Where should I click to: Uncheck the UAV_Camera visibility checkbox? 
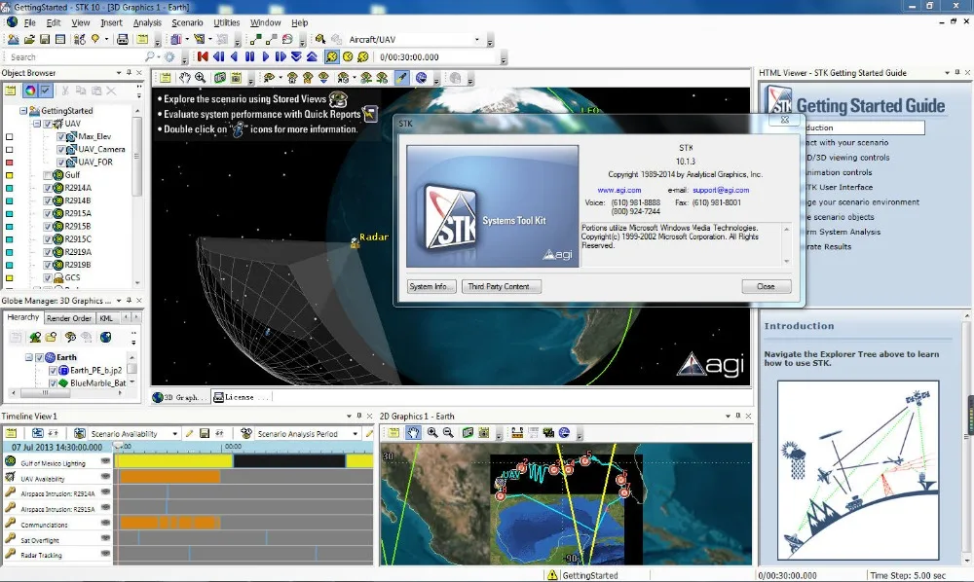pos(60,151)
